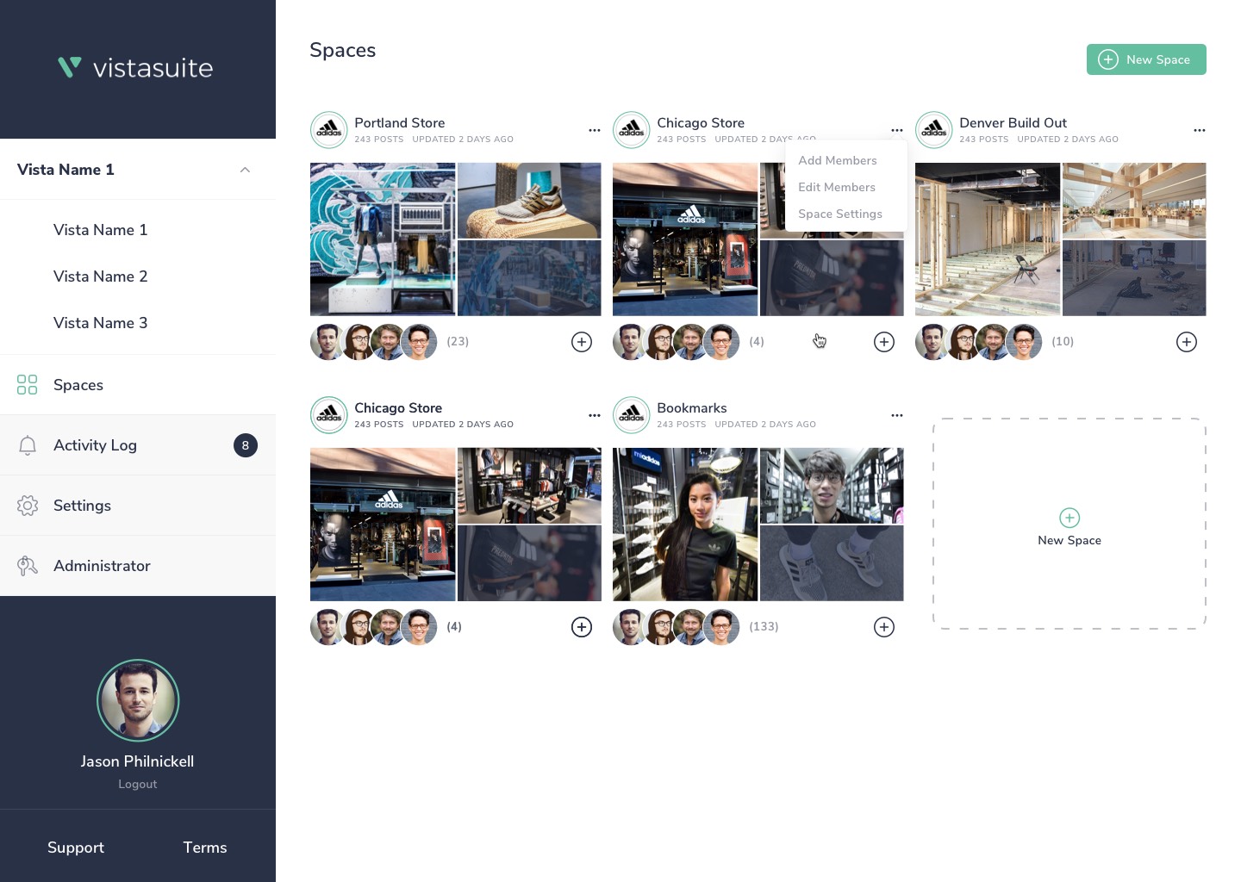Click Denver Build Out adidas logo
This screenshot has width=1241, height=882.
click(934, 130)
